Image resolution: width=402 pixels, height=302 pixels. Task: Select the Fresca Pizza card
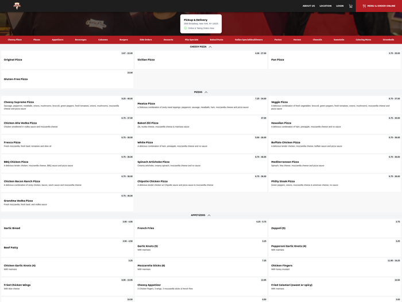(x=67, y=144)
